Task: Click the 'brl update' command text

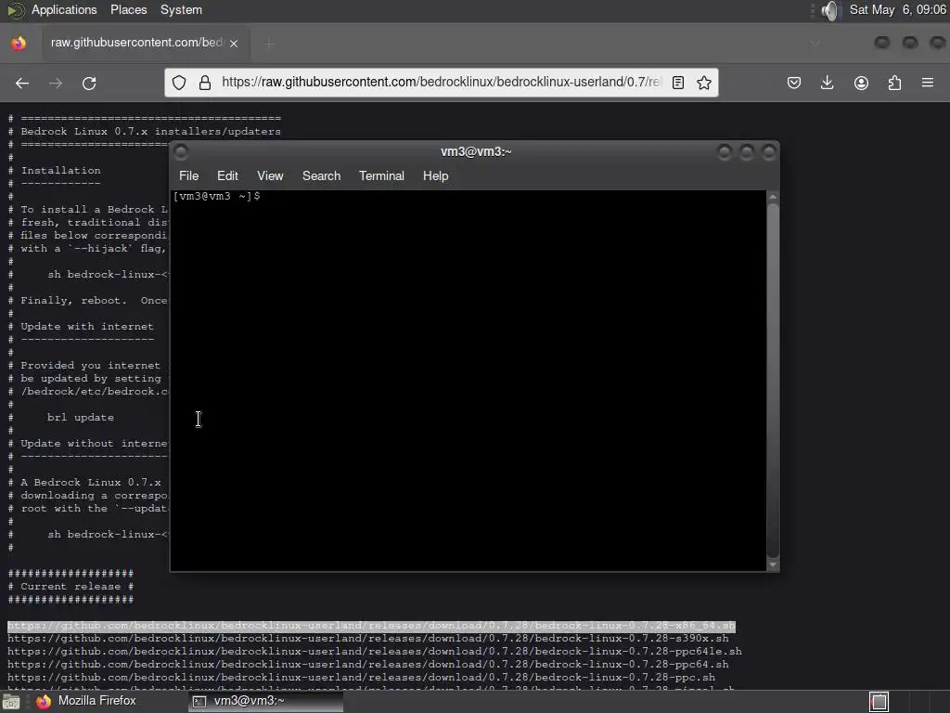Action: tap(81, 417)
